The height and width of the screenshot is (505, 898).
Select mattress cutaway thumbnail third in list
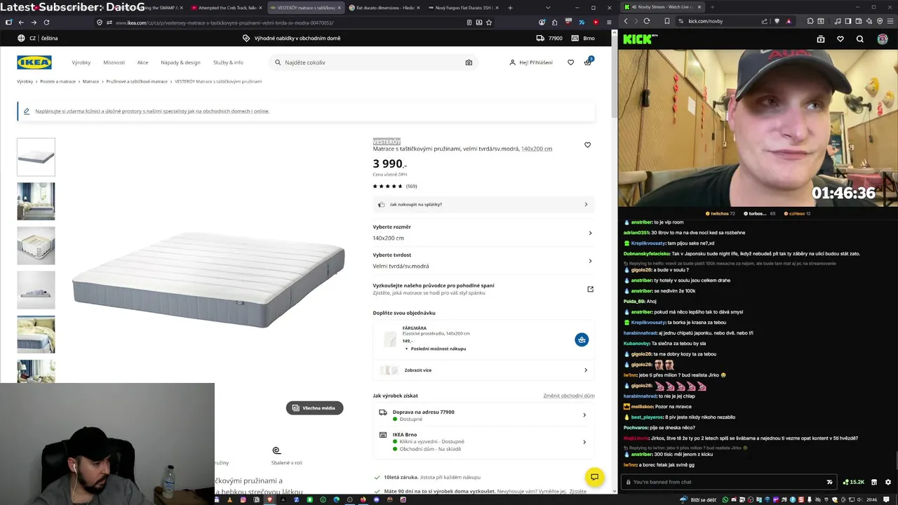pyautogui.click(x=36, y=245)
